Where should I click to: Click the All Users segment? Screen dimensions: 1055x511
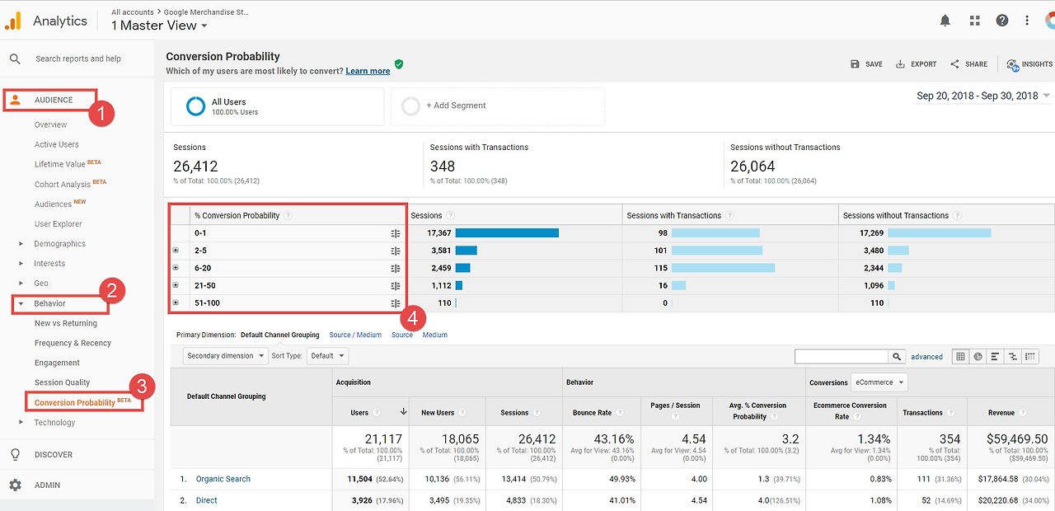[x=277, y=106]
